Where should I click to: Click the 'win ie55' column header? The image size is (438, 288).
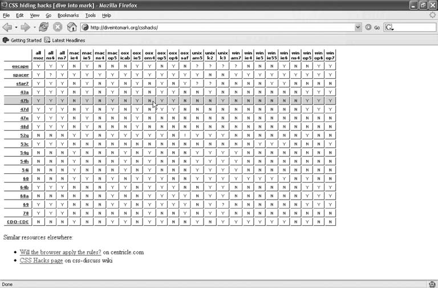point(271,55)
